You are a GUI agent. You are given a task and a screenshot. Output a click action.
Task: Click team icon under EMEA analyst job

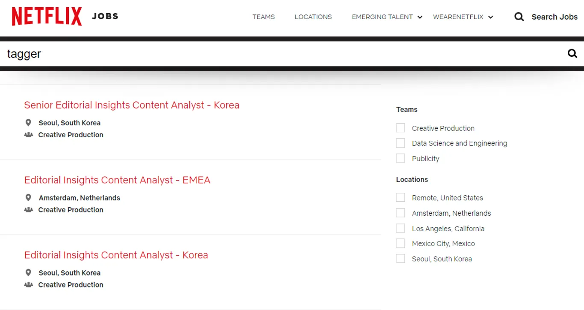(x=29, y=210)
